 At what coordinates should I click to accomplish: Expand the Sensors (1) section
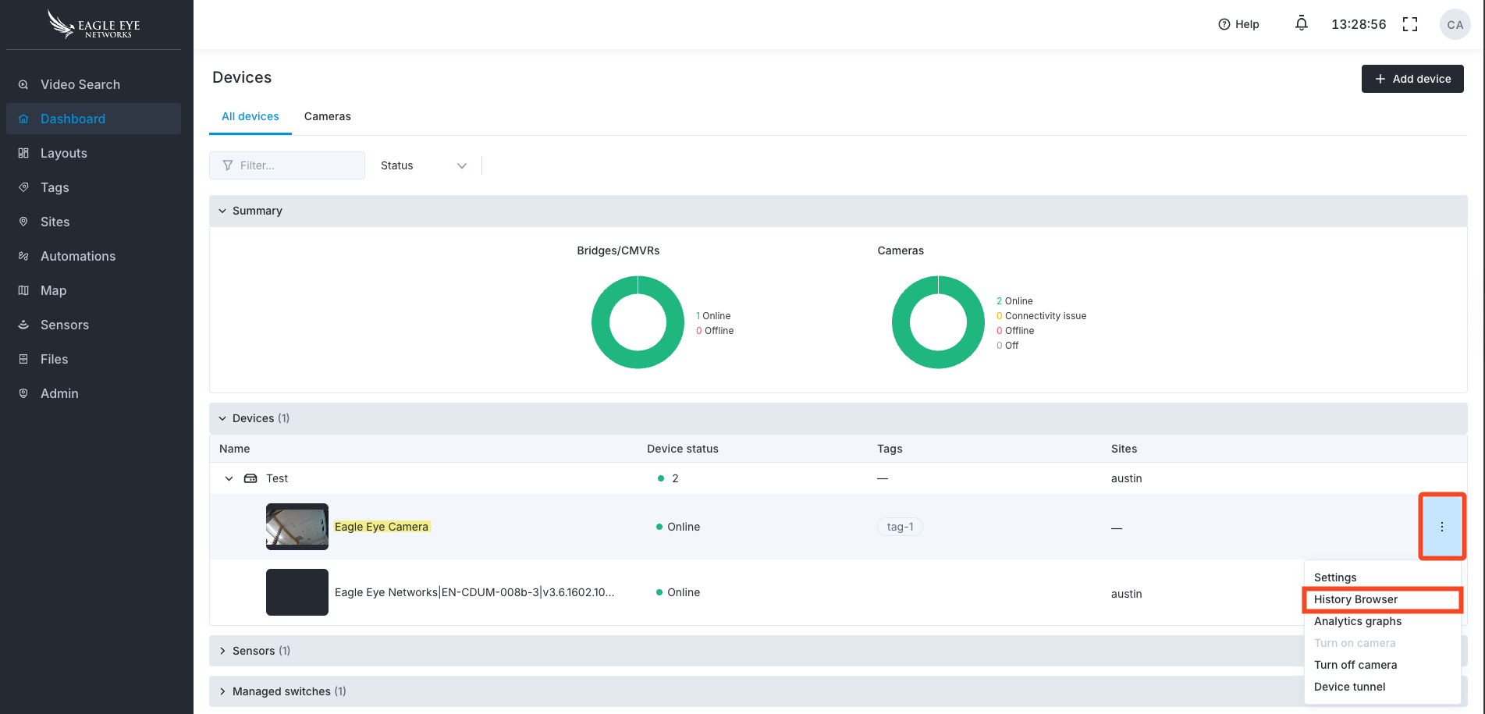[223, 651]
